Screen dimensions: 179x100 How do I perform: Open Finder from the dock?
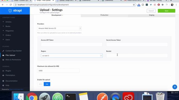point(19,97)
